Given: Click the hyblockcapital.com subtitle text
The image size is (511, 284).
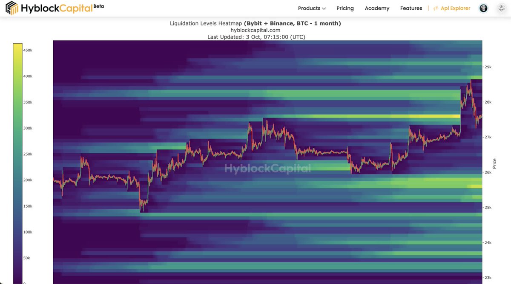Looking at the screenshot, I should tap(255, 30).
